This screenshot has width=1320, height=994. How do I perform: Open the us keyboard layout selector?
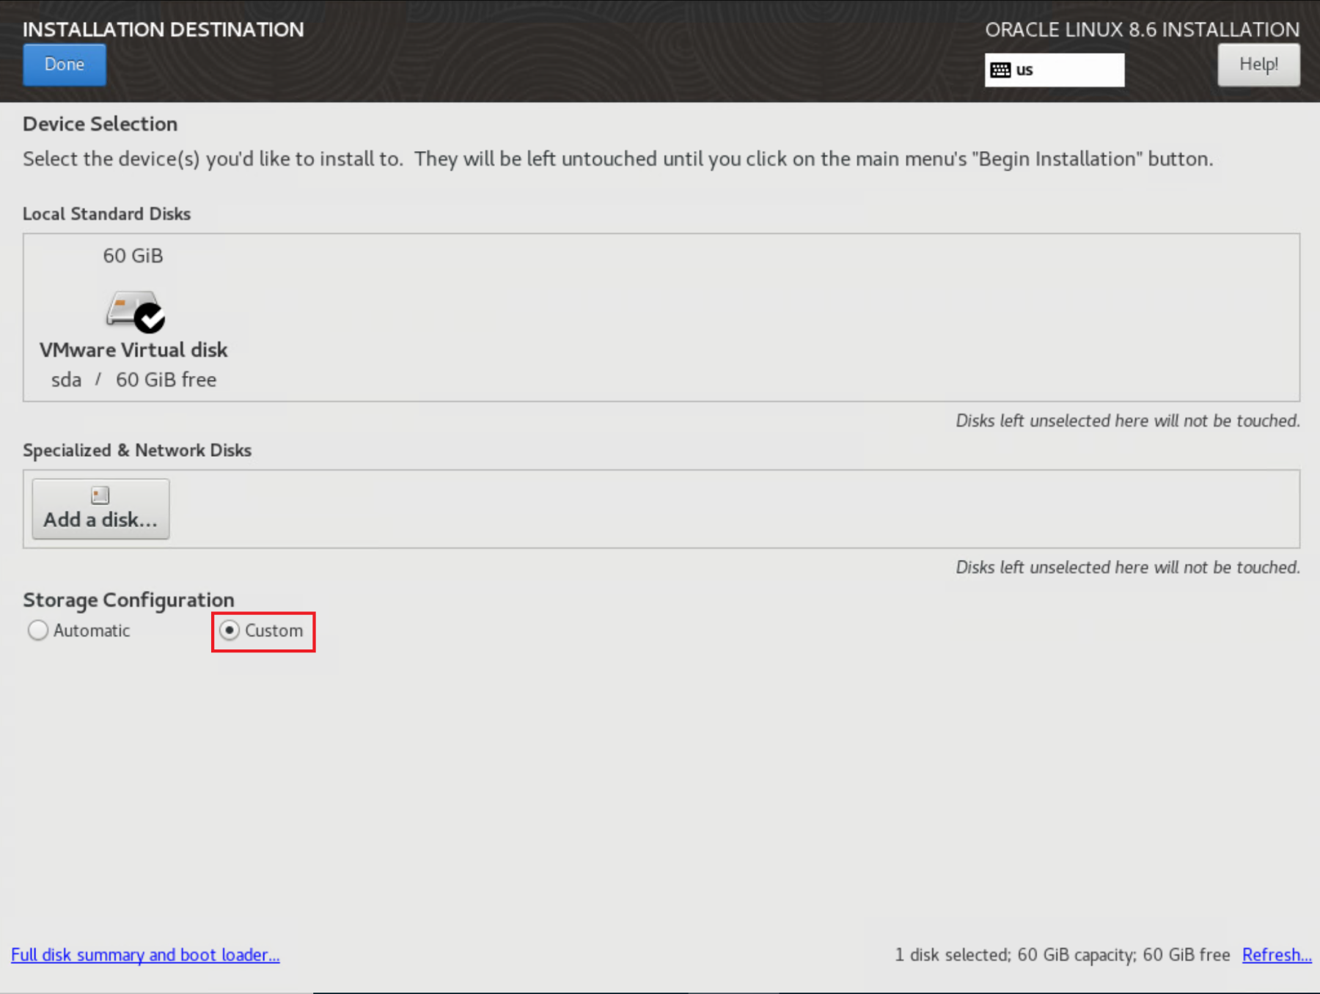point(1054,70)
